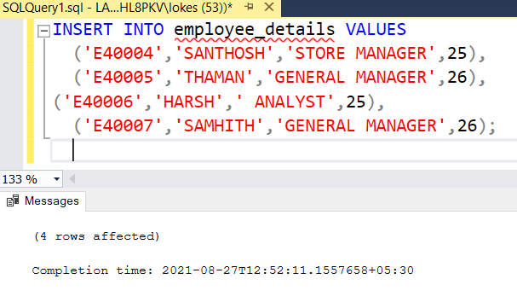This screenshot has height=308, width=517.
Task: Pin the SQLQuery1.sql tab
Action: [250, 7]
